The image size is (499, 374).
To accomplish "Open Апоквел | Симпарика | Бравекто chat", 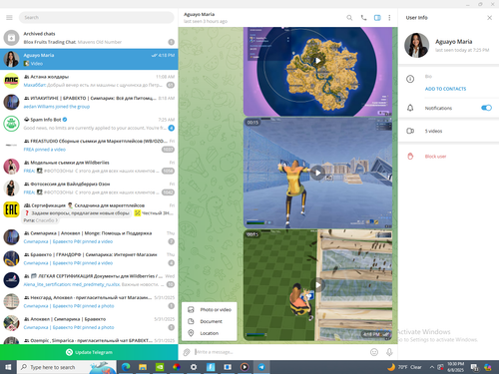I will pyautogui.click(x=89, y=323).
